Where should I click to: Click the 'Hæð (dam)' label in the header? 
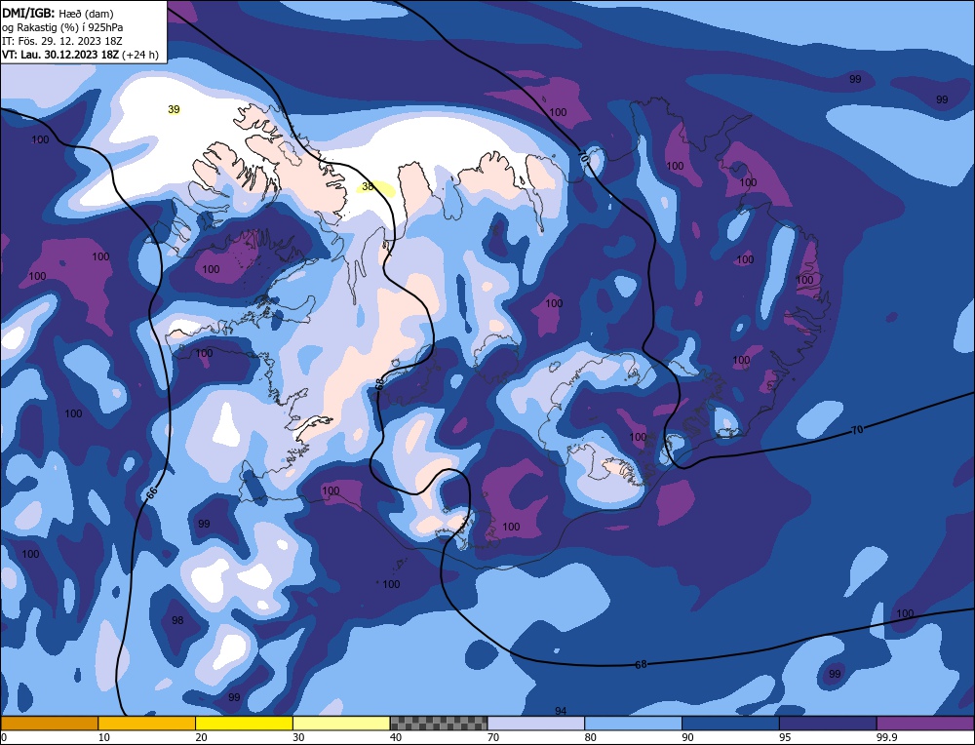coord(87,13)
